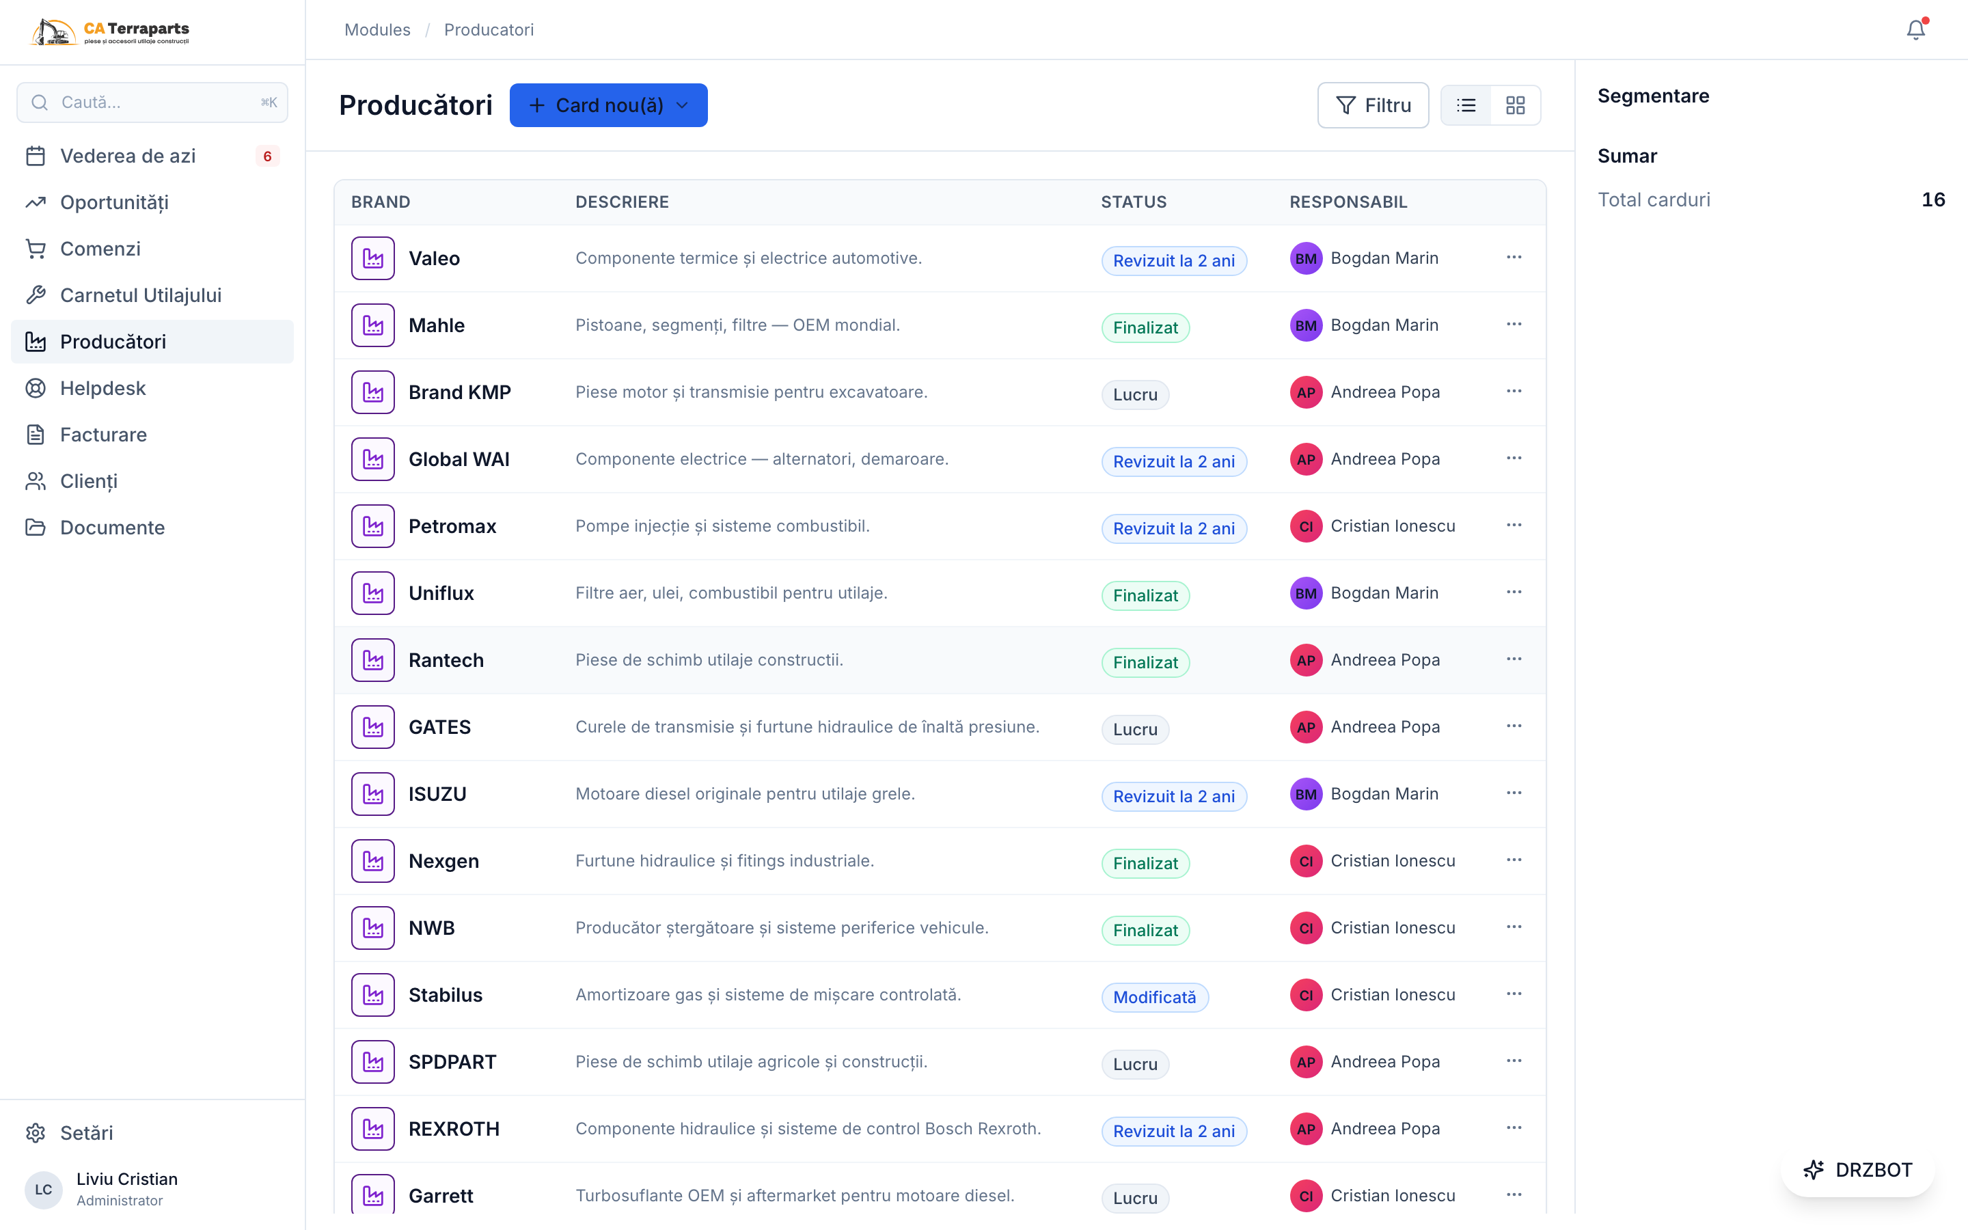
Task: Open the notifications bell
Action: [x=1916, y=30]
